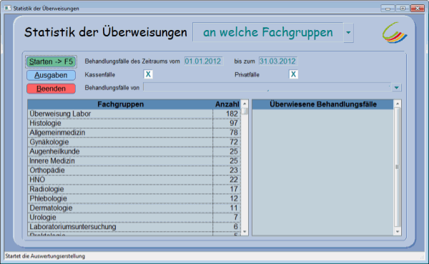Click the Fachgruppen list scrollbar thumb

[245, 111]
